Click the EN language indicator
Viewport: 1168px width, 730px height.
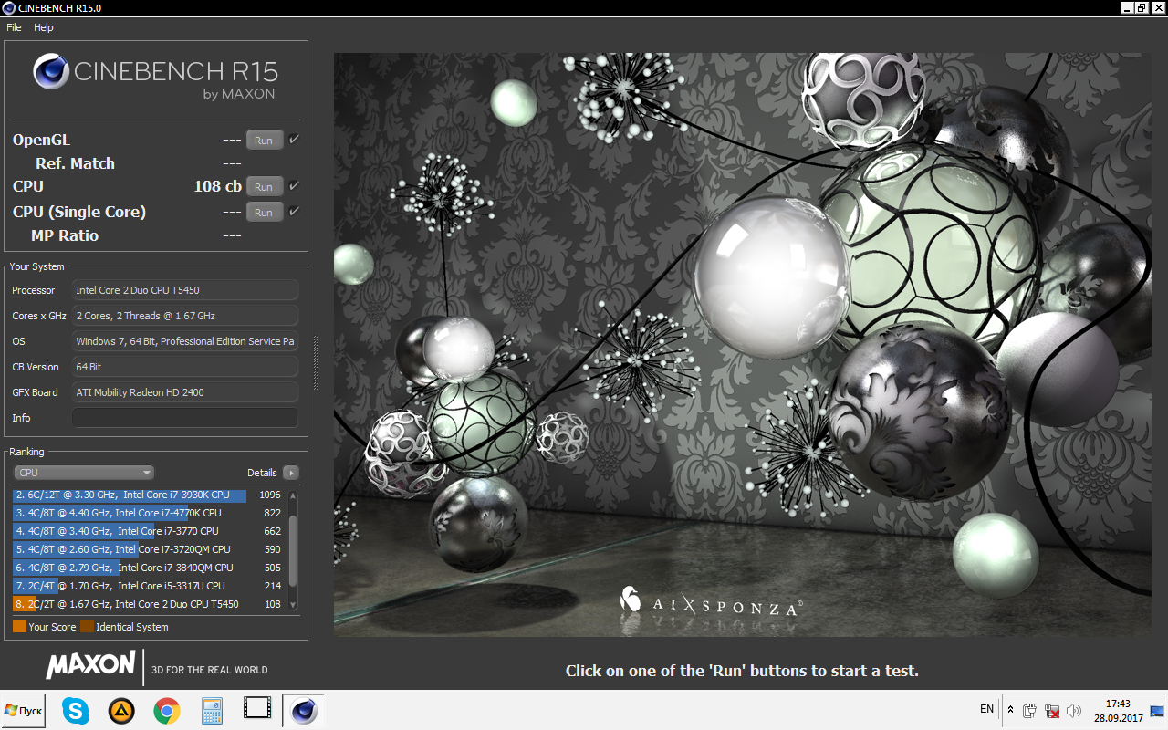pos(986,709)
